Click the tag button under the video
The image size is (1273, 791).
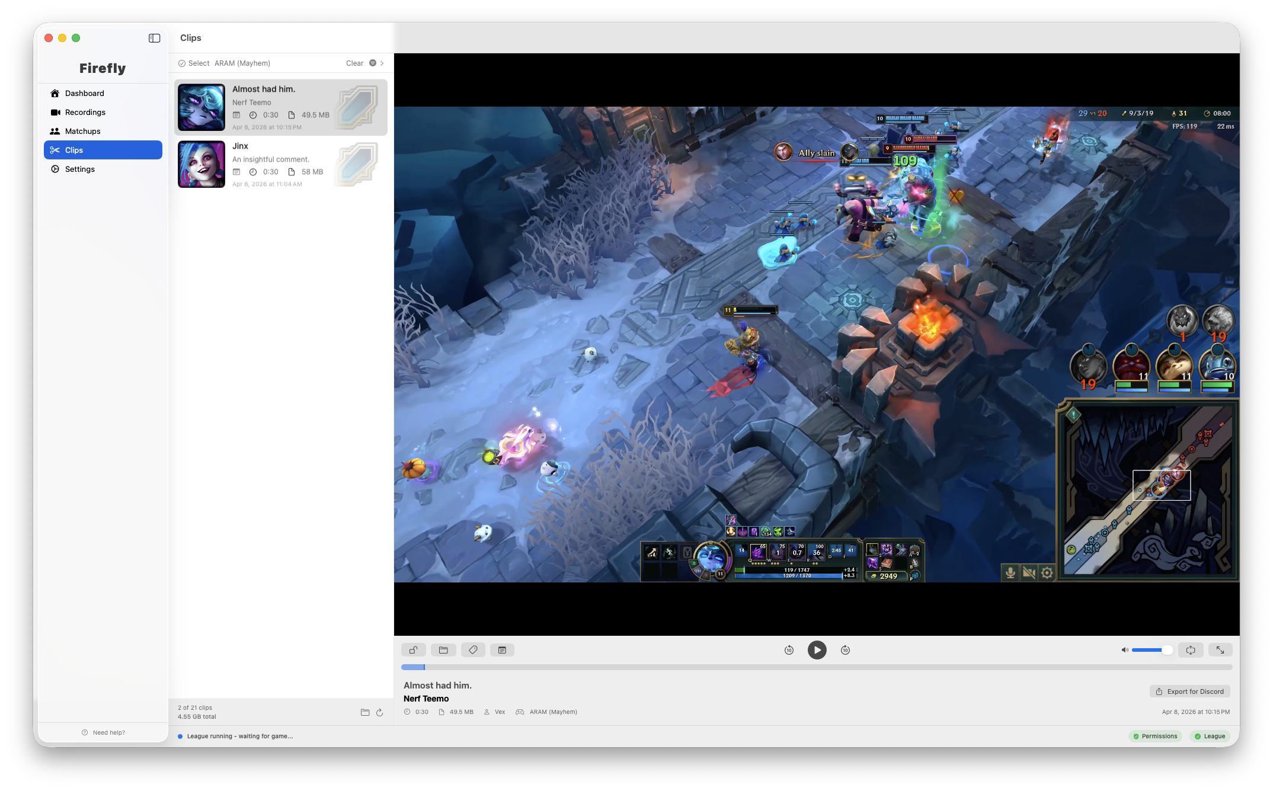click(x=473, y=650)
